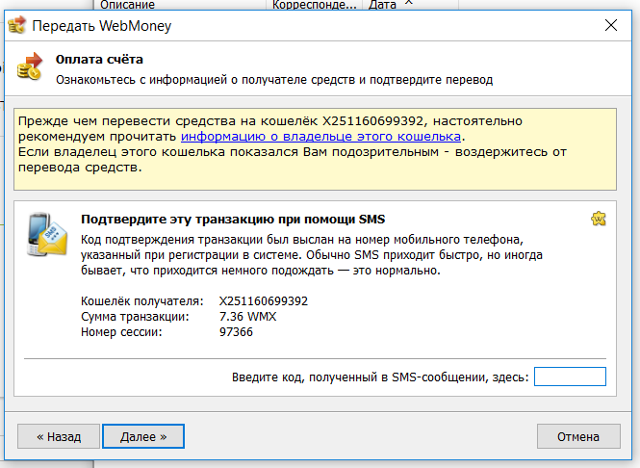Click the Передать WebMoney title text
The height and width of the screenshot is (468, 640).
102,26
